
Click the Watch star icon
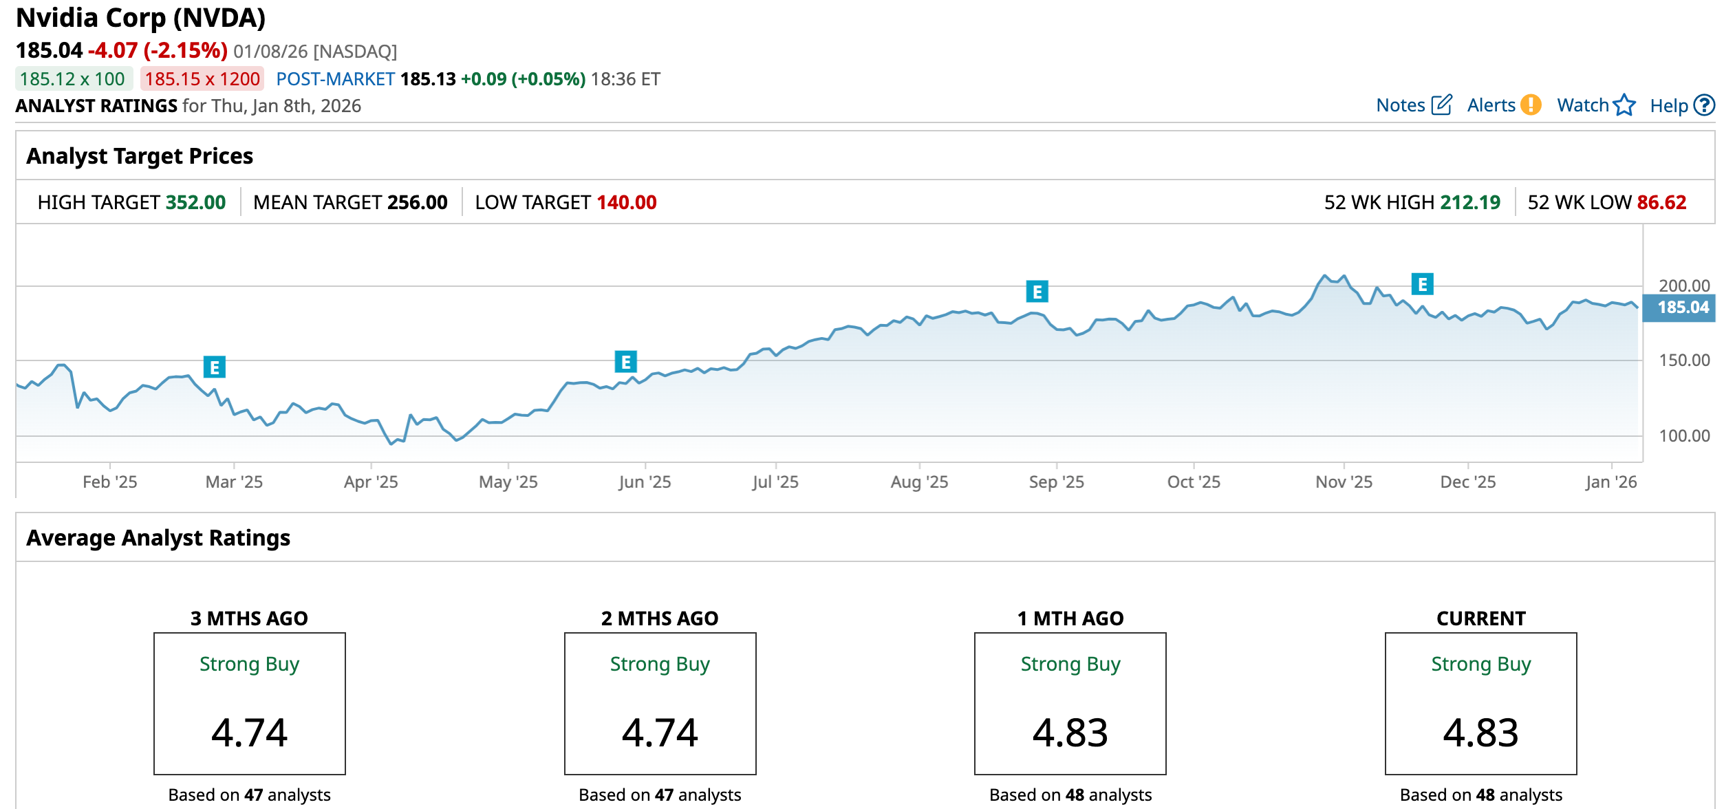click(1624, 105)
